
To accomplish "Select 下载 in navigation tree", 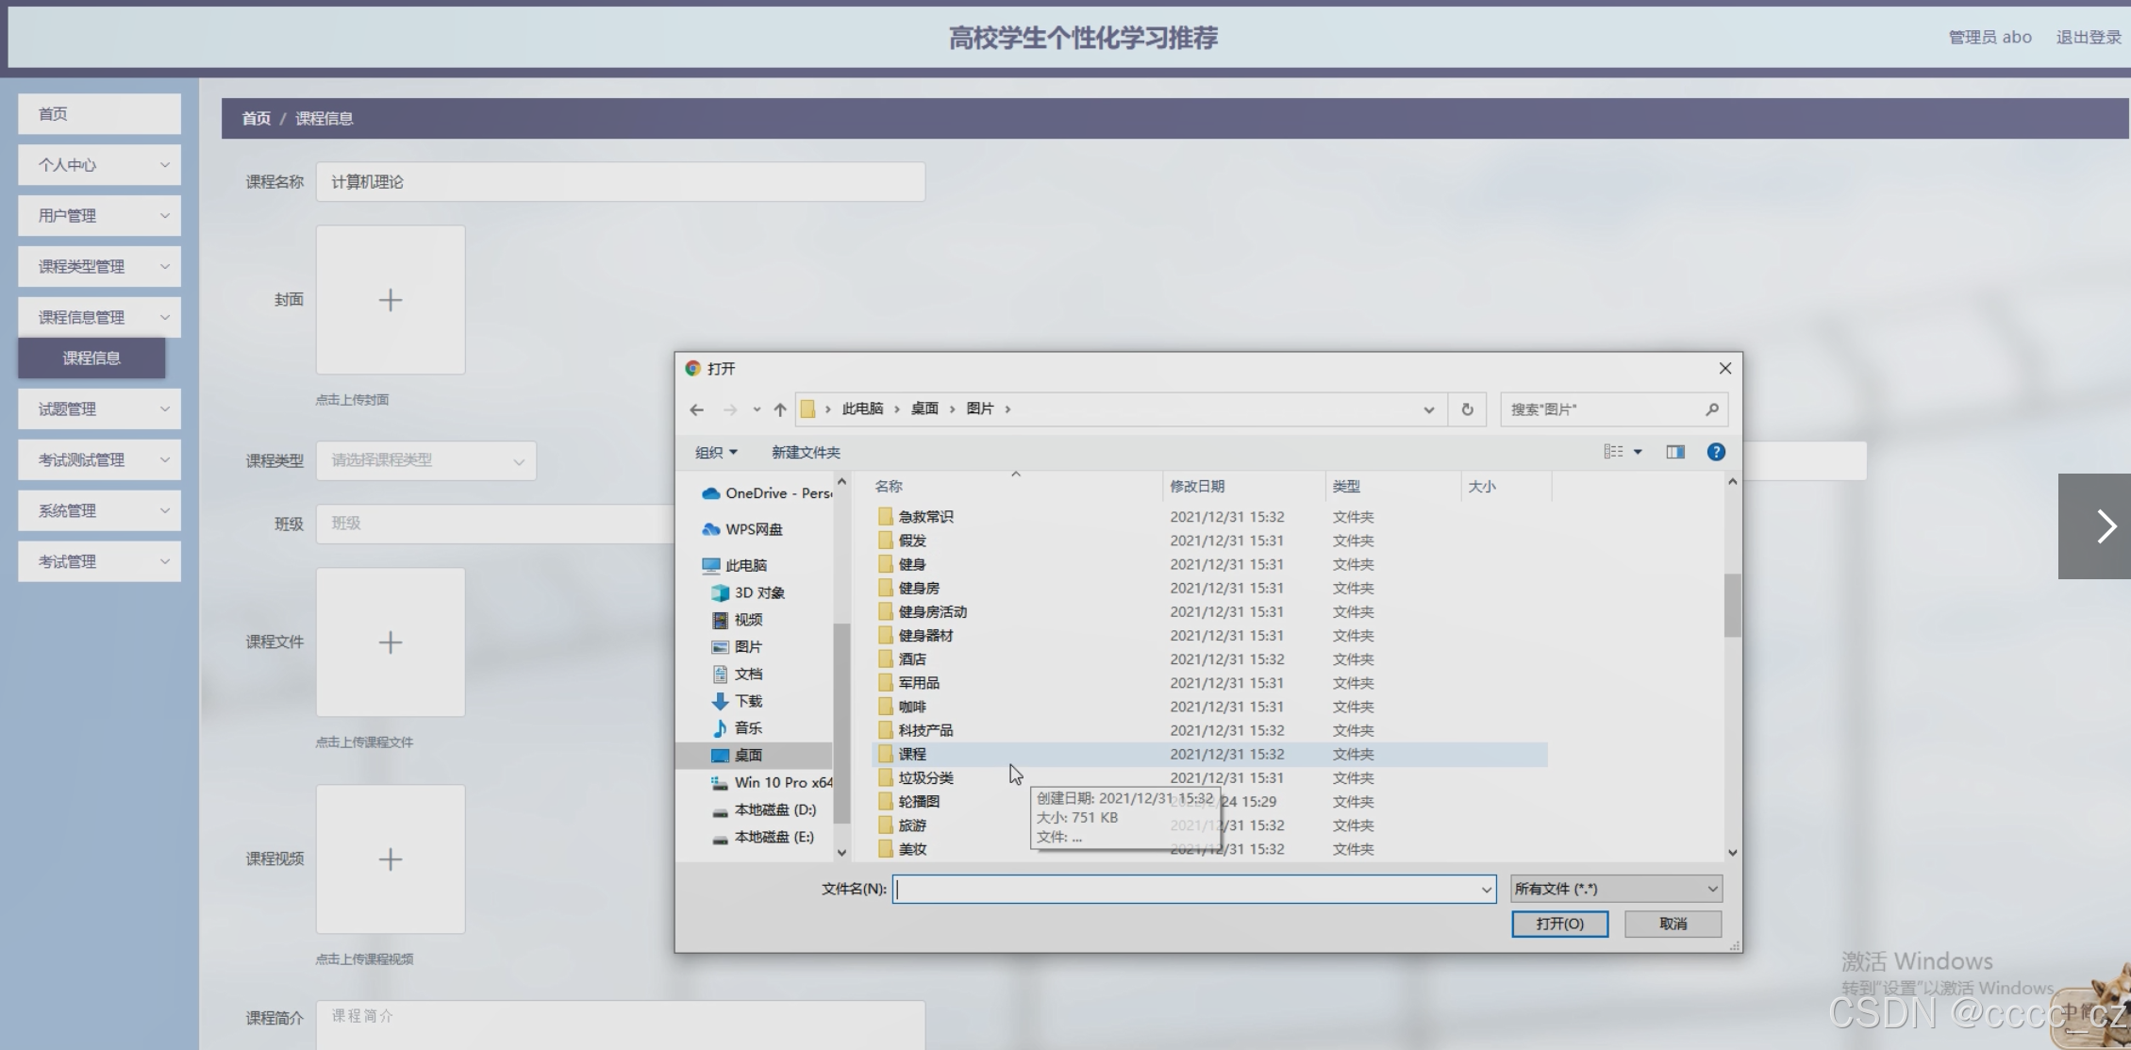I will [748, 701].
